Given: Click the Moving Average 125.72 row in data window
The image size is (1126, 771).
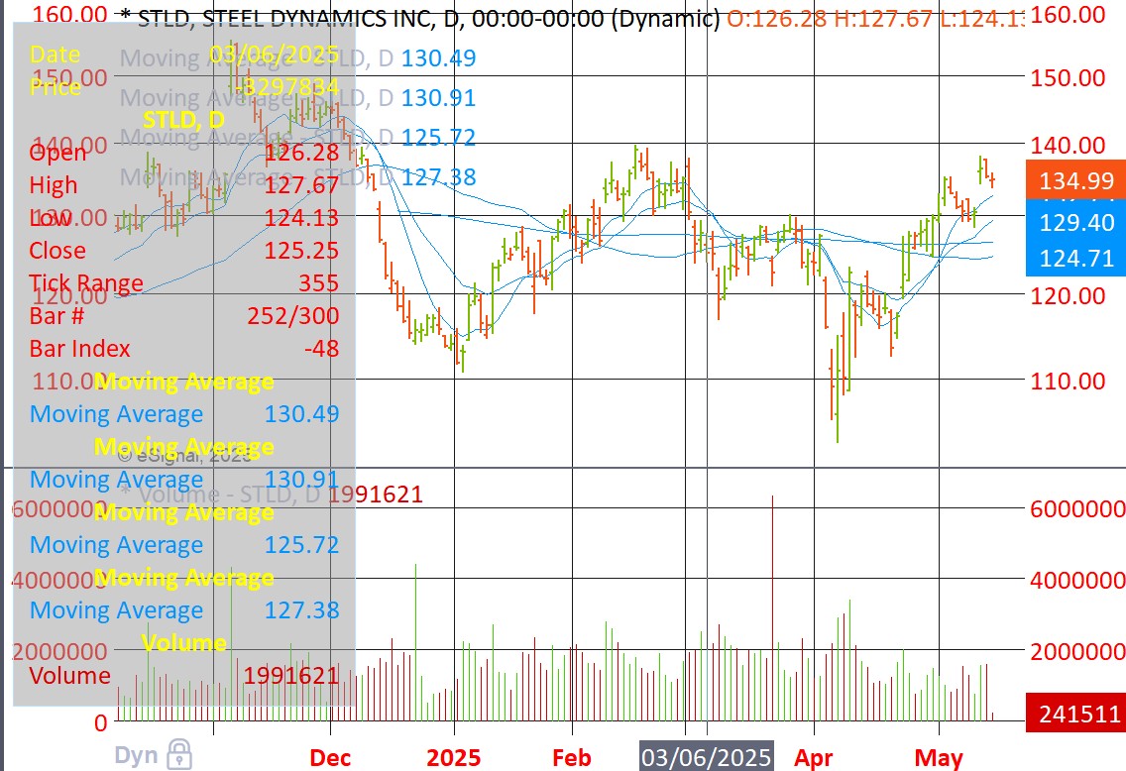Looking at the screenshot, I should click(183, 545).
